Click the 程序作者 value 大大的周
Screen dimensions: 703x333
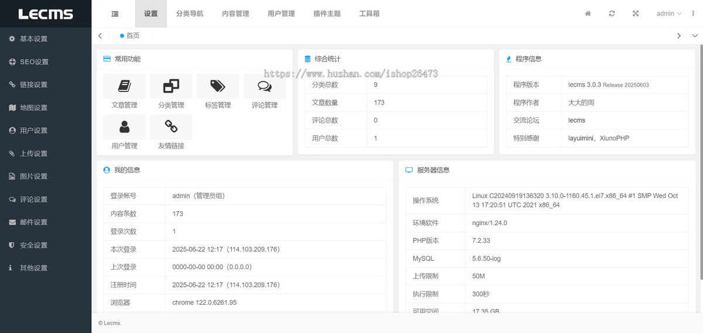coord(581,103)
